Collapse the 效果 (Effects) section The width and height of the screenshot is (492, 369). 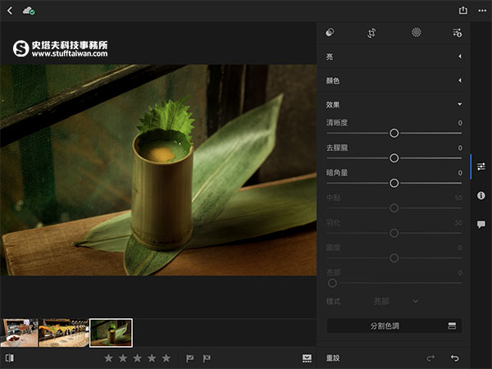[394, 104]
